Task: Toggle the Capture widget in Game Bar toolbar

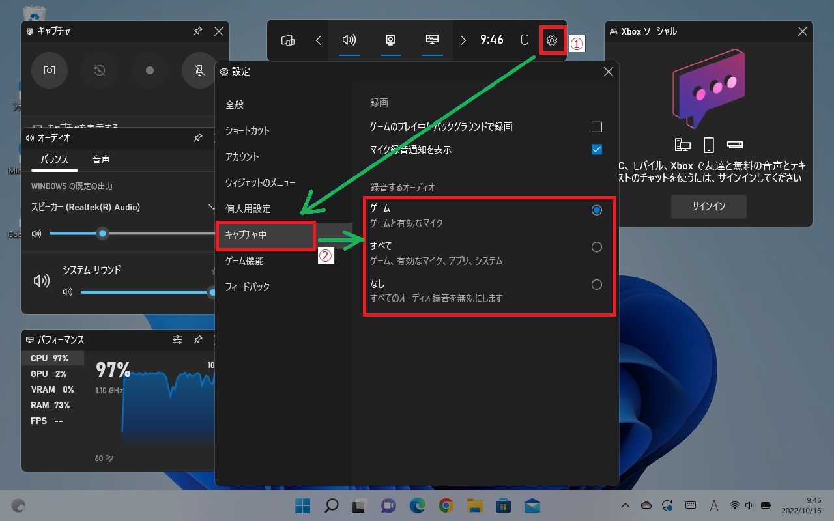Action: [390, 40]
